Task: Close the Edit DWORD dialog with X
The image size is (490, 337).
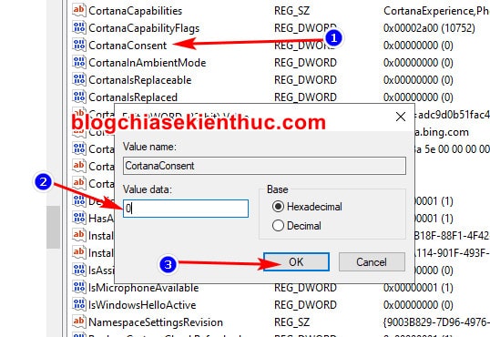Action: tap(401, 117)
